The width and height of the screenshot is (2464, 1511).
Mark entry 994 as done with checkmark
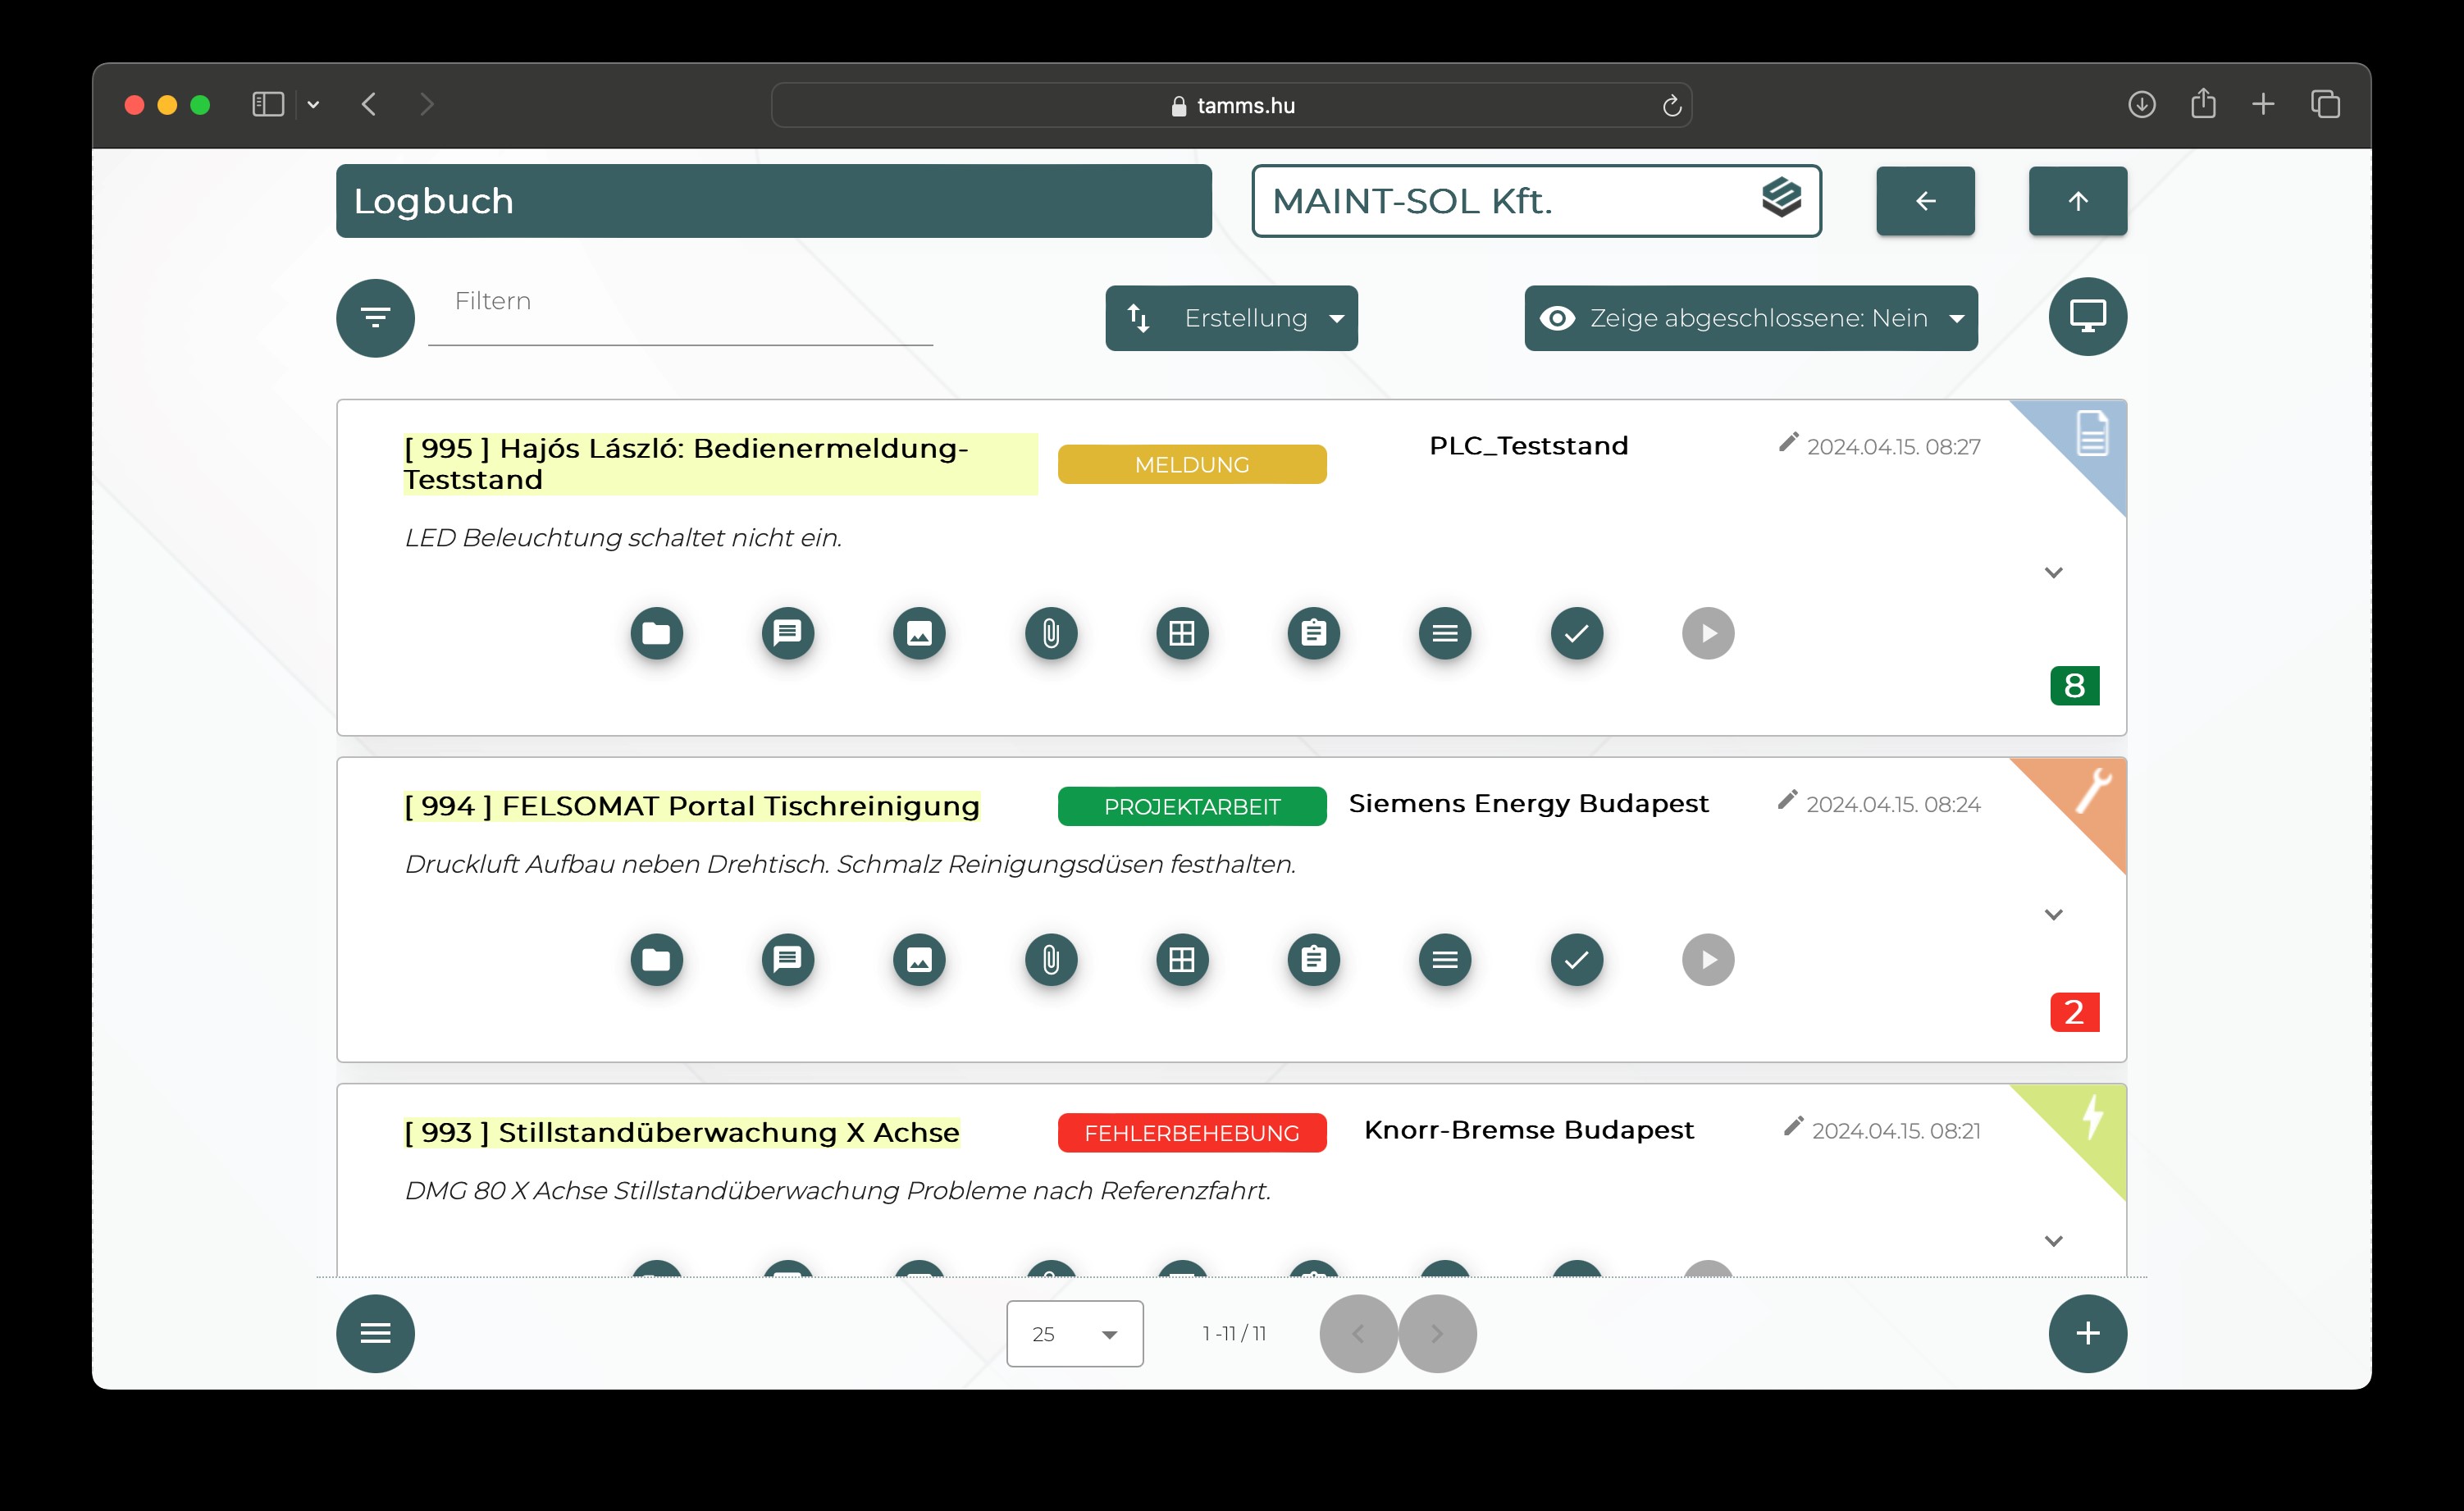click(x=1577, y=960)
